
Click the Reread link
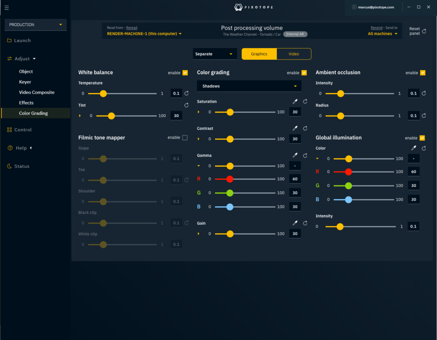(131, 28)
